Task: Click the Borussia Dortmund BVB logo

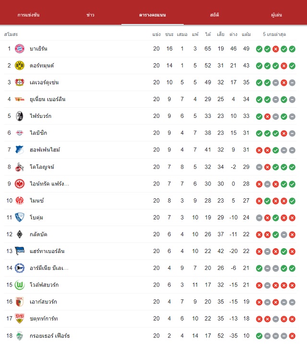Action: click(x=20, y=66)
